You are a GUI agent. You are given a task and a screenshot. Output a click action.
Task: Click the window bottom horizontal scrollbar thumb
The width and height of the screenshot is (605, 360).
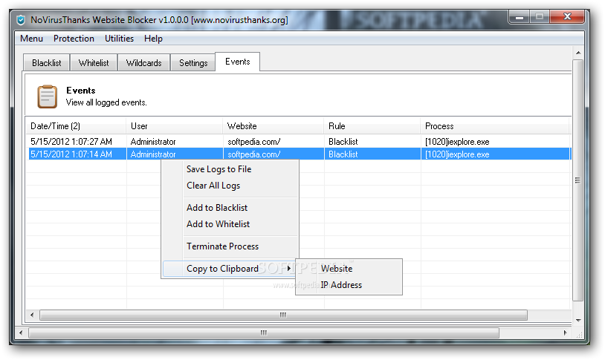pyautogui.click(x=264, y=333)
